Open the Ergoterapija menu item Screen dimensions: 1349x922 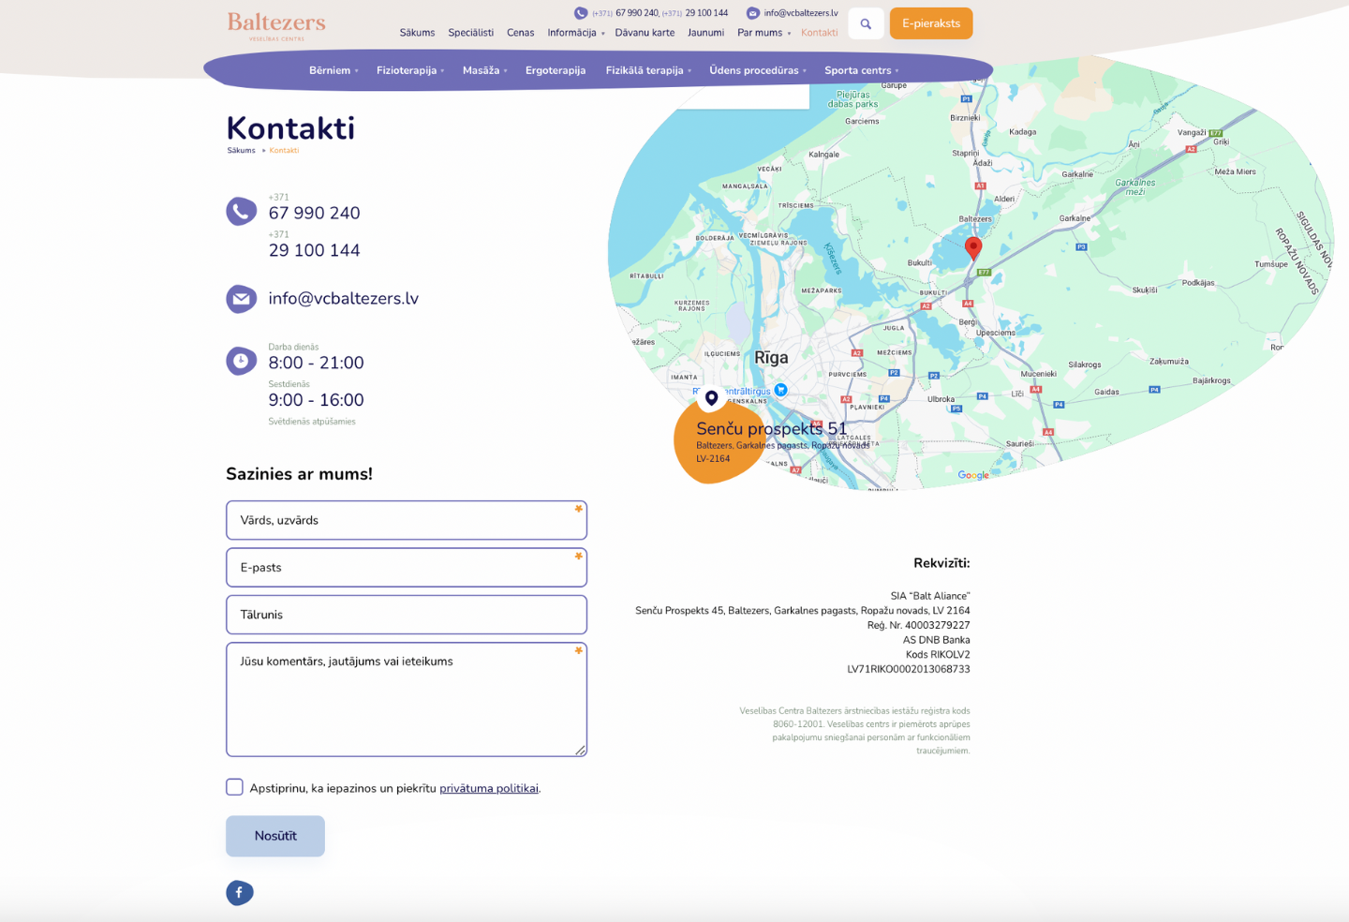coord(556,70)
